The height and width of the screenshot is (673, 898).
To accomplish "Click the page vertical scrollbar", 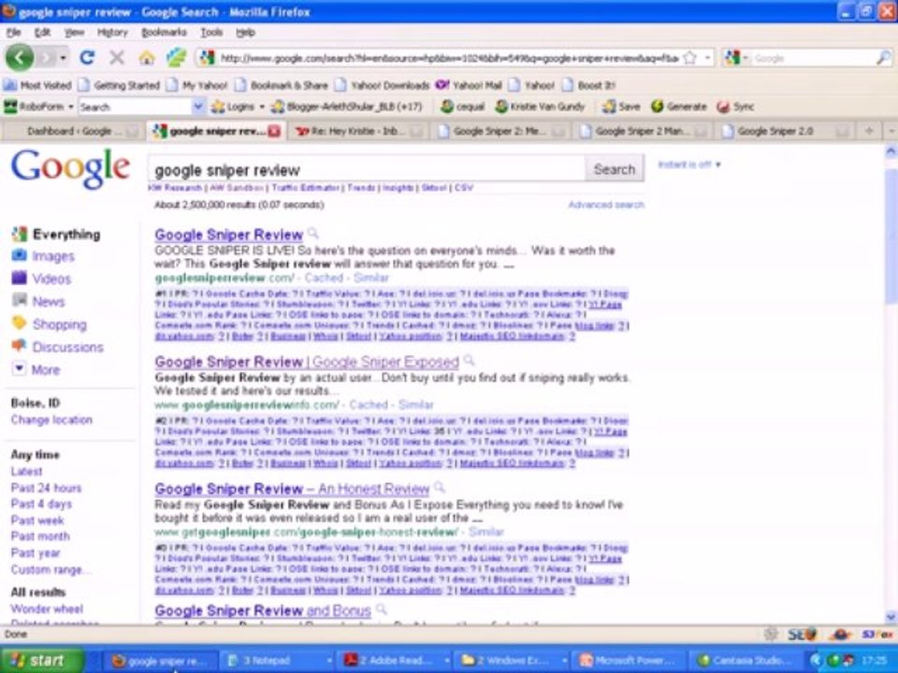I will (891, 383).
